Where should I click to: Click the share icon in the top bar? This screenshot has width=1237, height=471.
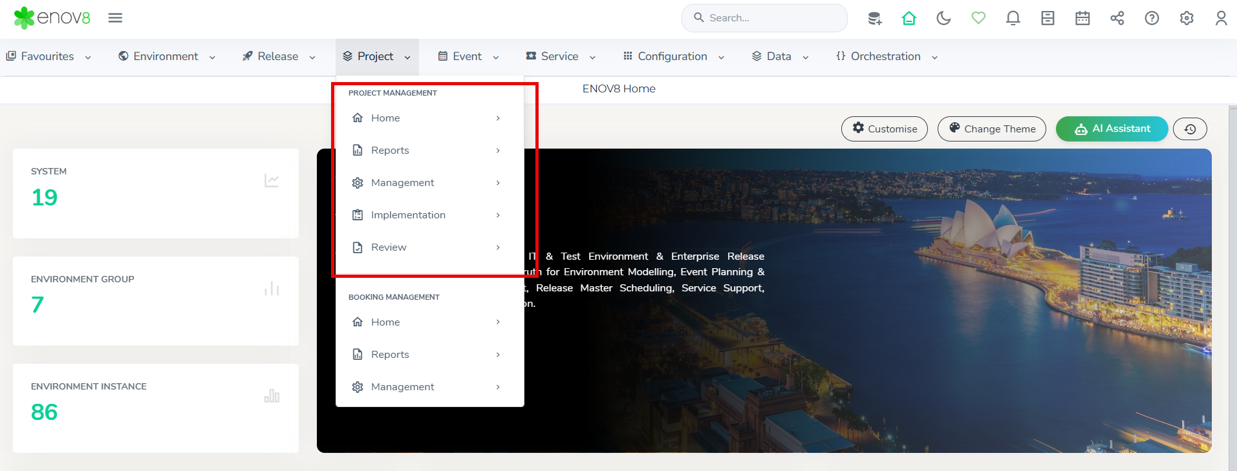tap(1117, 18)
